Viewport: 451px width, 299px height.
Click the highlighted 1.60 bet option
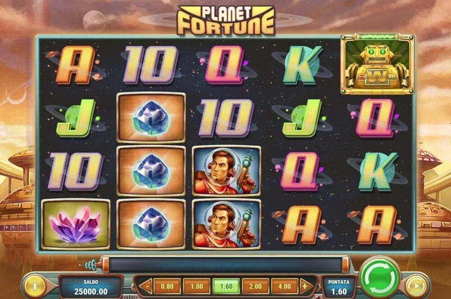point(226,286)
